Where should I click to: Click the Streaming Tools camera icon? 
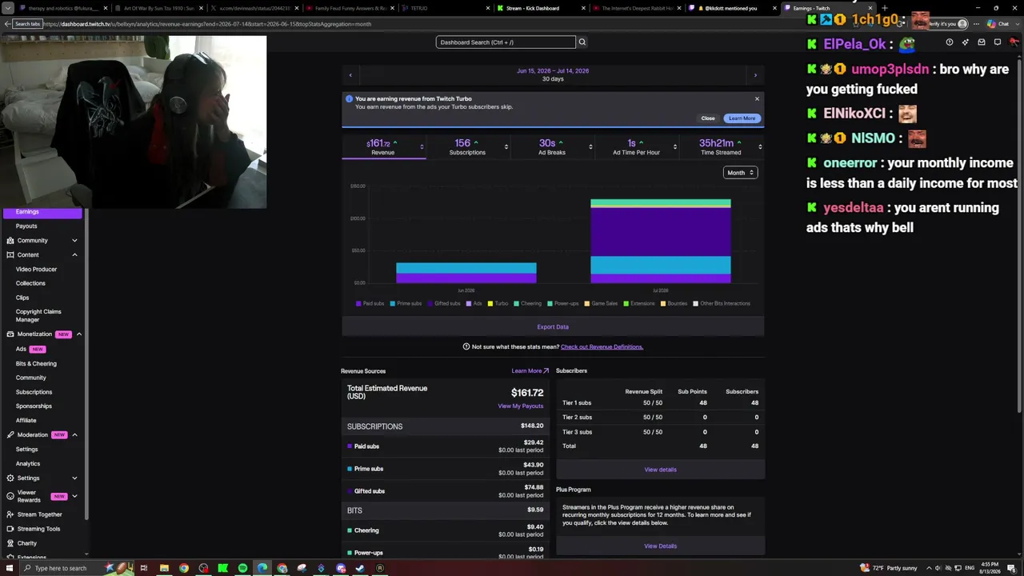point(10,529)
